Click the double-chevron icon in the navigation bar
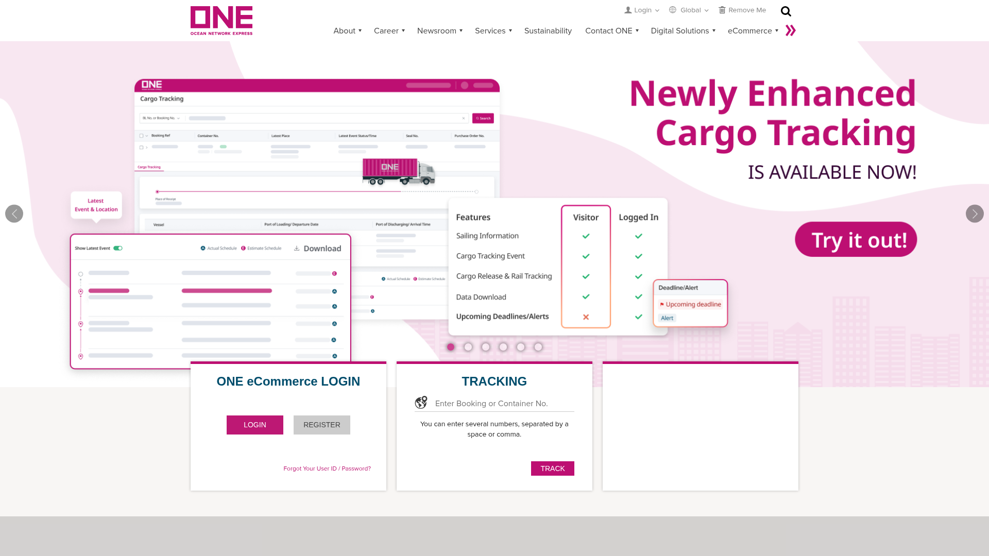Viewport: 989px width, 556px height. click(x=790, y=30)
